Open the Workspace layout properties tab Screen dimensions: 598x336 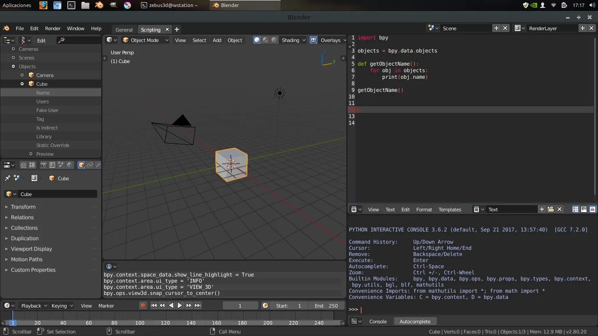32,165
